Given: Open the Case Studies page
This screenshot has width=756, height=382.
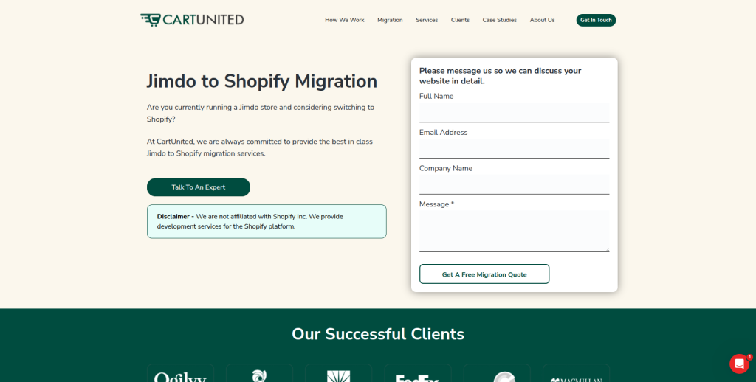Looking at the screenshot, I should (x=500, y=20).
